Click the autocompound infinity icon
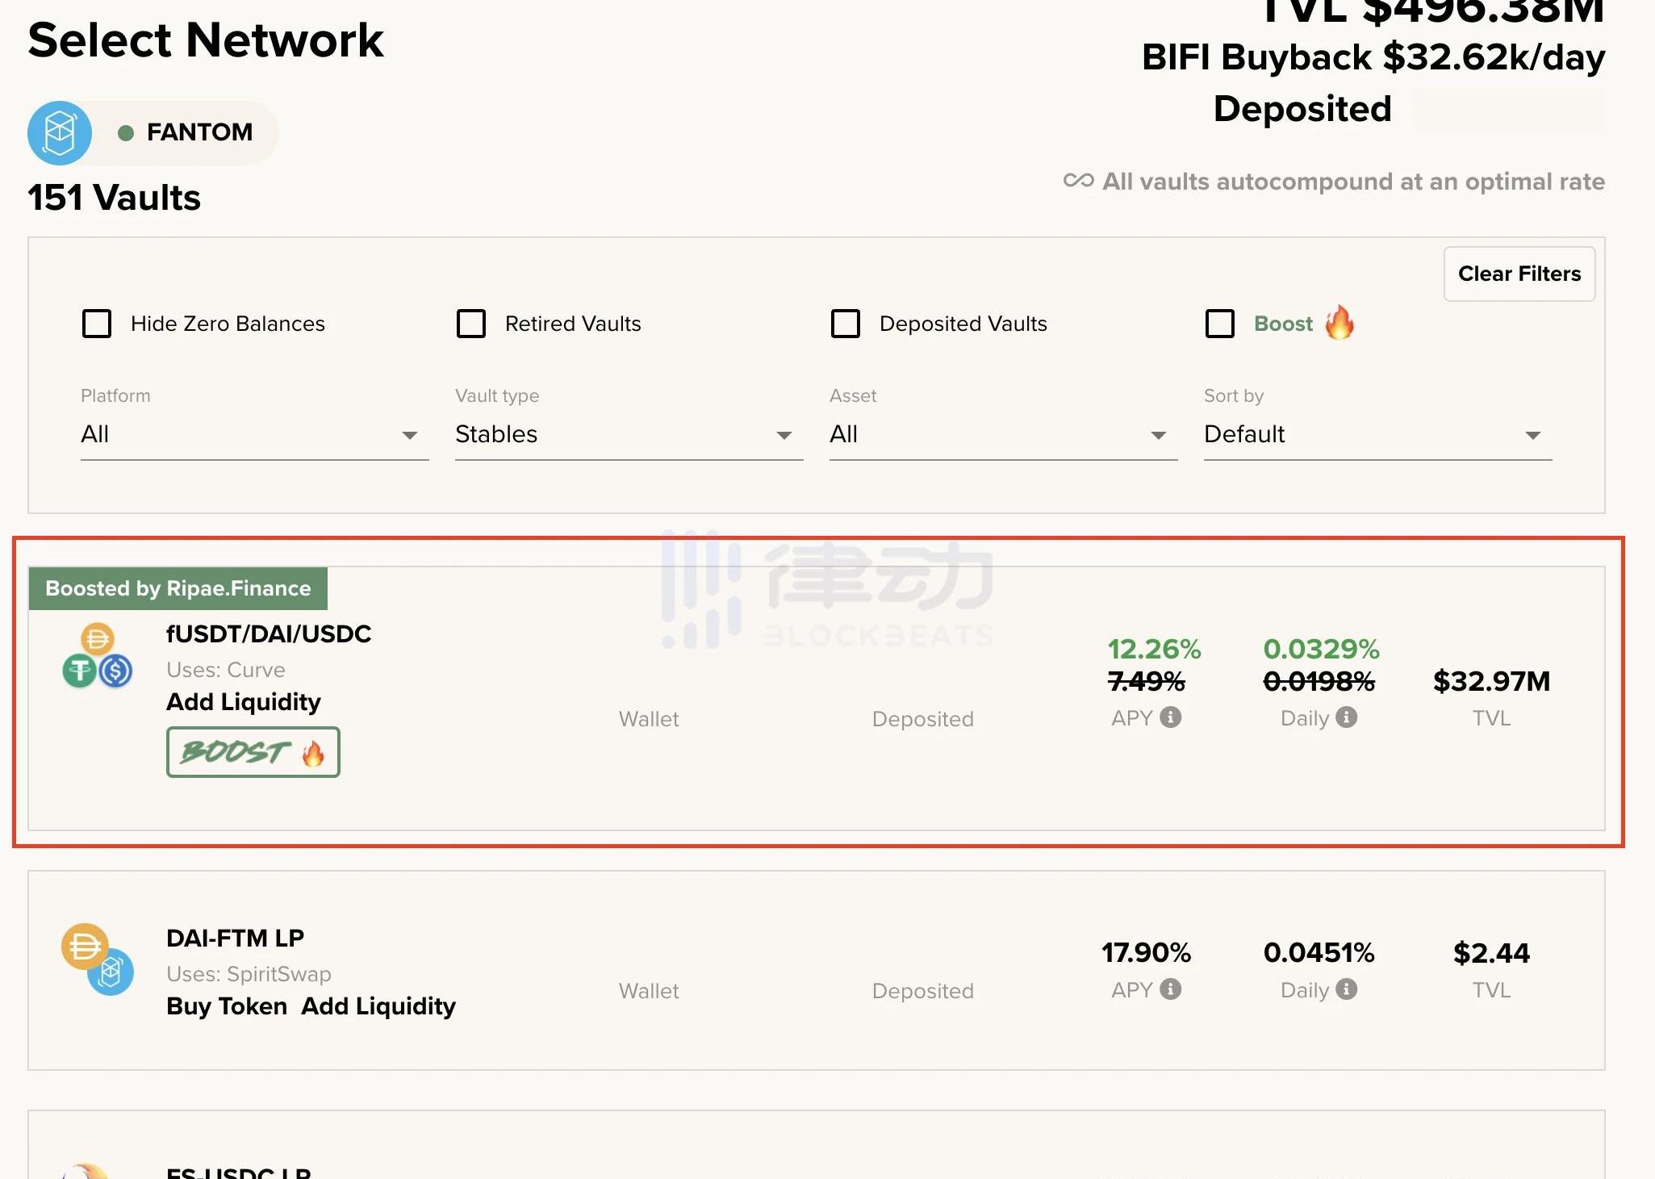Image resolution: width=1655 pixels, height=1179 pixels. tap(1078, 181)
